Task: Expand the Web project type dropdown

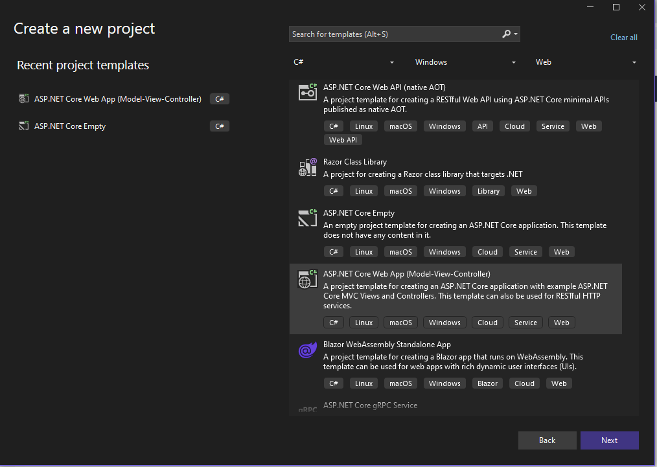Action: [586, 62]
